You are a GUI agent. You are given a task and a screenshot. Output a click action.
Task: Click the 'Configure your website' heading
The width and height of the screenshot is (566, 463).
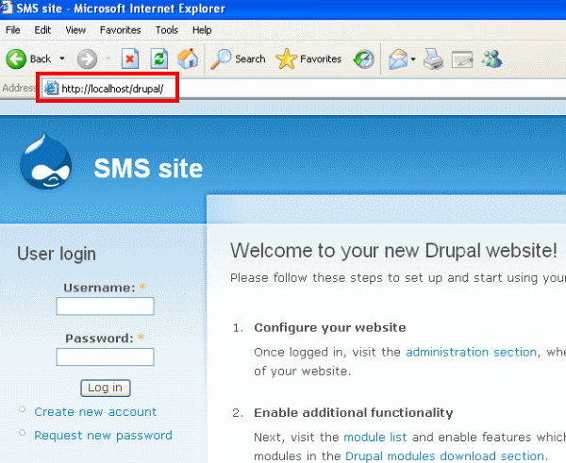(330, 327)
